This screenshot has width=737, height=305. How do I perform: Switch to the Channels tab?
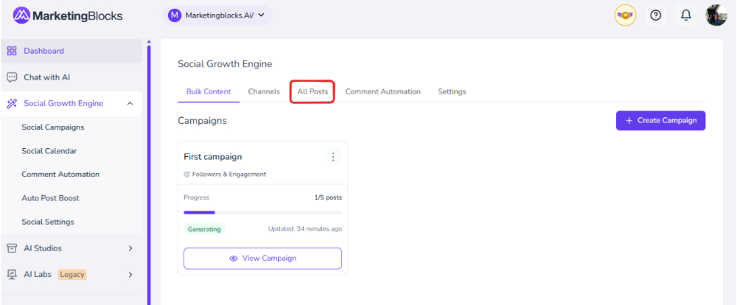pyautogui.click(x=264, y=92)
